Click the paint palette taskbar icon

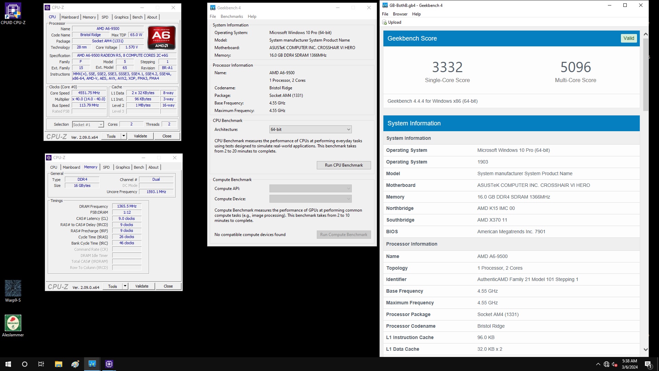(x=76, y=364)
